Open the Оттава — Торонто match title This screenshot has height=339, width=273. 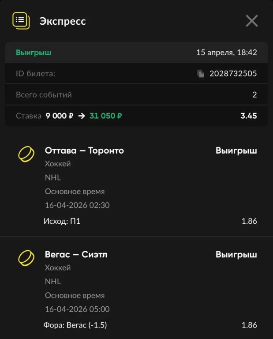(x=84, y=151)
